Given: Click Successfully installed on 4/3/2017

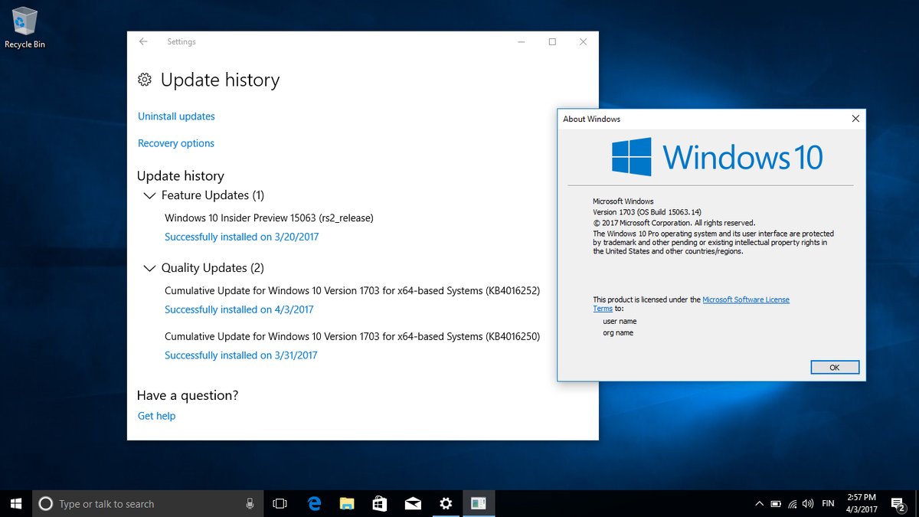Looking at the screenshot, I should [239, 309].
